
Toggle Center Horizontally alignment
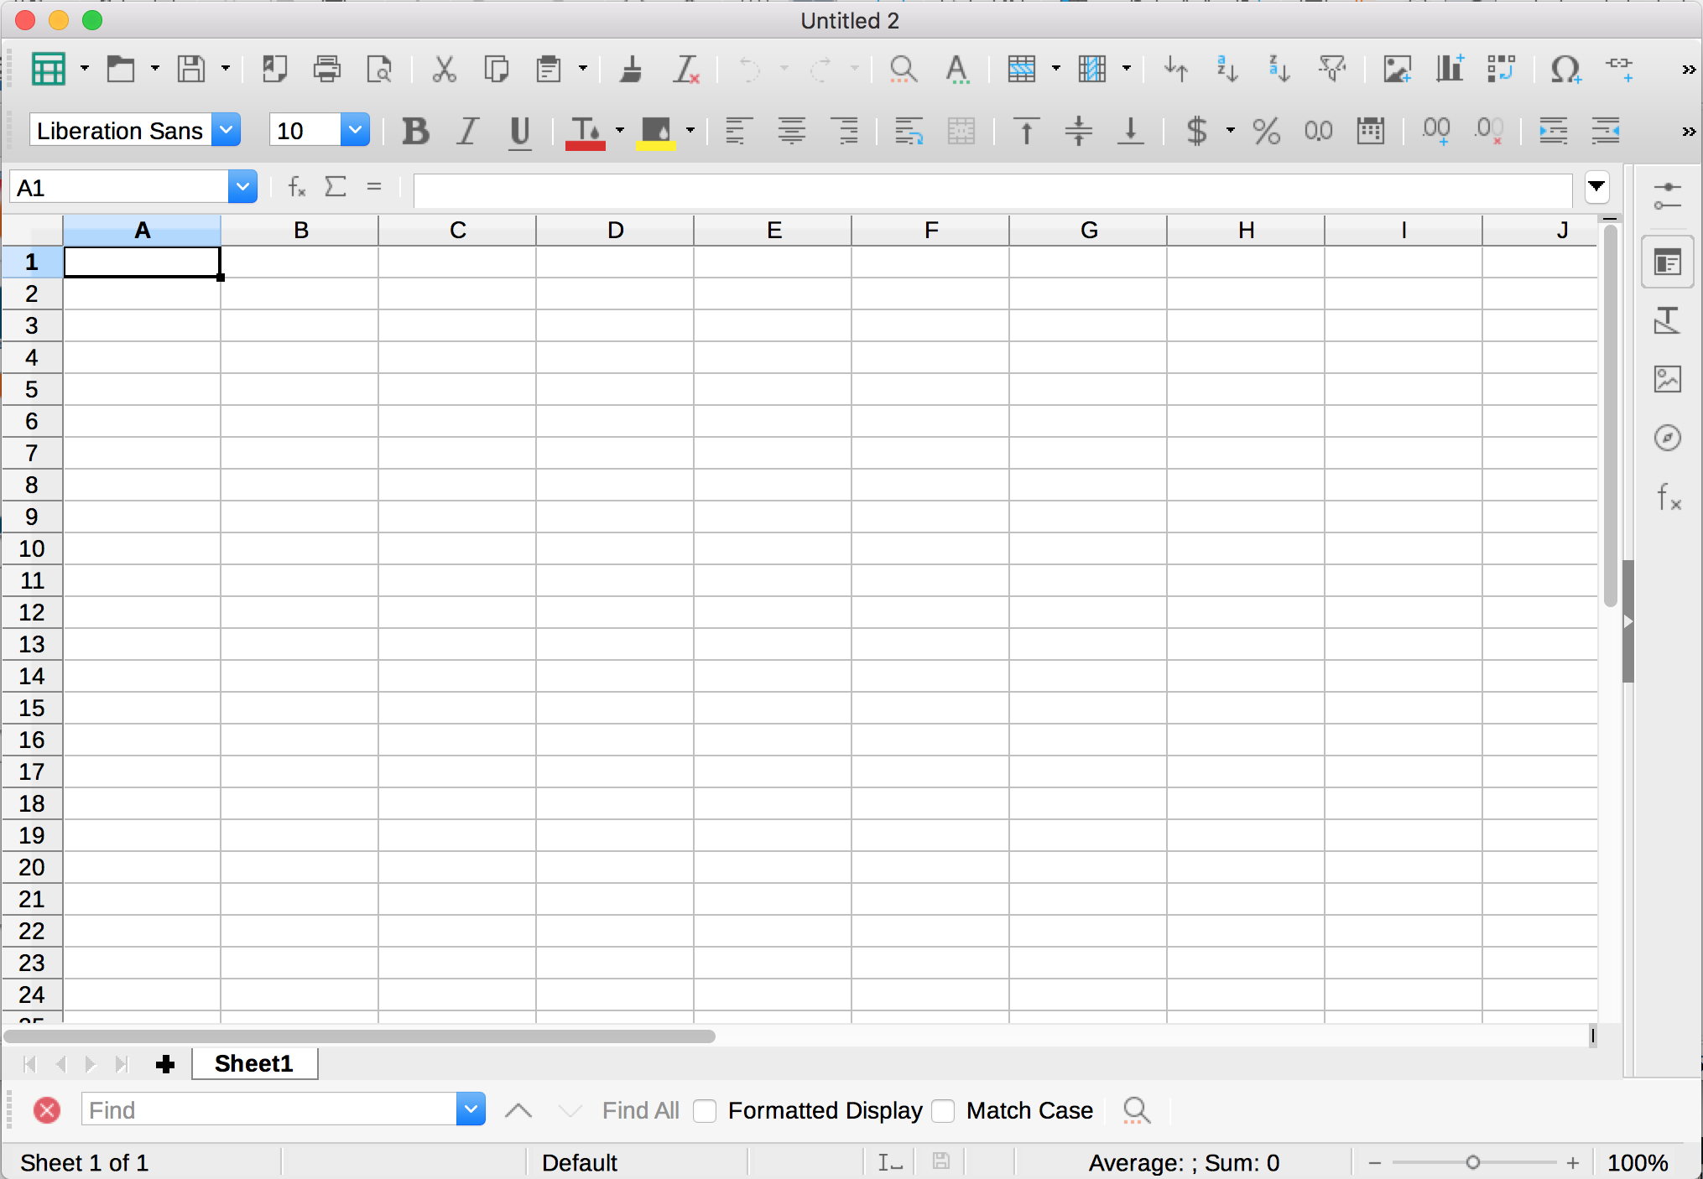[791, 131]
